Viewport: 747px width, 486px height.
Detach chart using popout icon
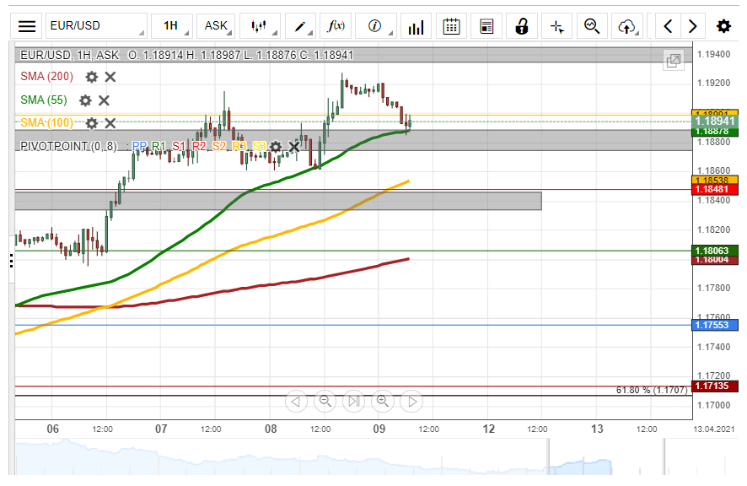point(673,61)
